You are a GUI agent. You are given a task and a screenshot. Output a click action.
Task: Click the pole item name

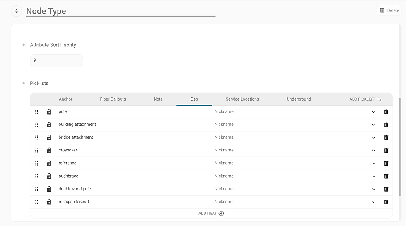(63, 111)
